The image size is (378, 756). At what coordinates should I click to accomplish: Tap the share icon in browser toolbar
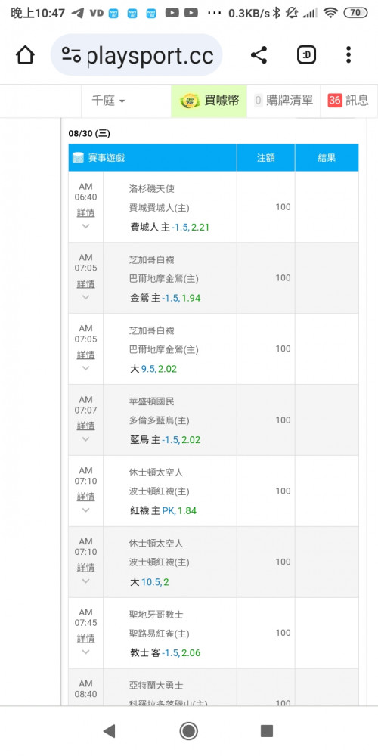click(259, 55)
